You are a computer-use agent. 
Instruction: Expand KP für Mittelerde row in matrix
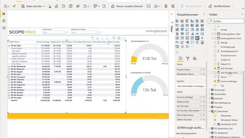pyautogui.click(x=9, y=67)
